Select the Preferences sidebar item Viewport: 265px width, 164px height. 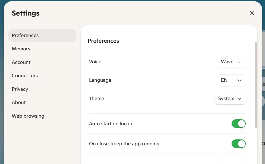pyautogui.click(x=42, y=35)
